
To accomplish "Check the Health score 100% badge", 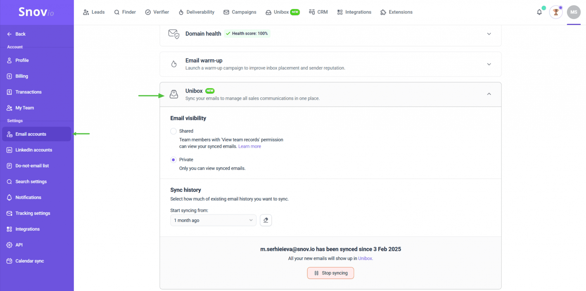I will (x=247, y=33).
